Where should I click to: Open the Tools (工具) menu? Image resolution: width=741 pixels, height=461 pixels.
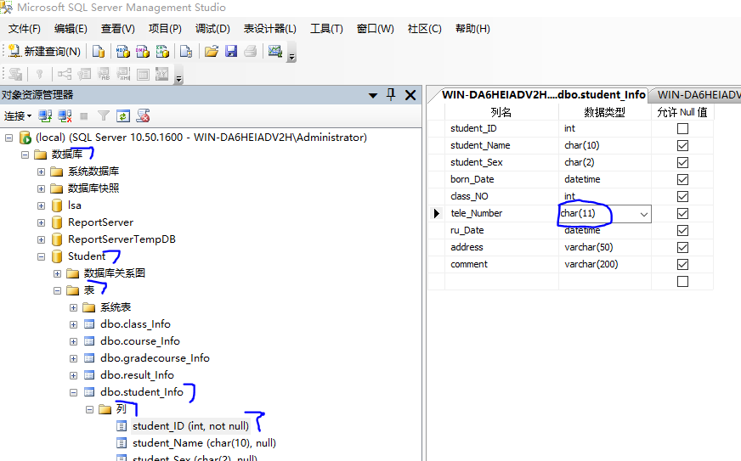click(326, 29)
